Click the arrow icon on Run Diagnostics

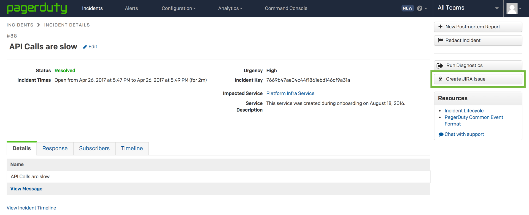pos(440,66)
